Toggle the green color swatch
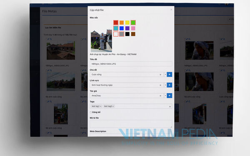250x156 pixels. click(x=133, y=22)
